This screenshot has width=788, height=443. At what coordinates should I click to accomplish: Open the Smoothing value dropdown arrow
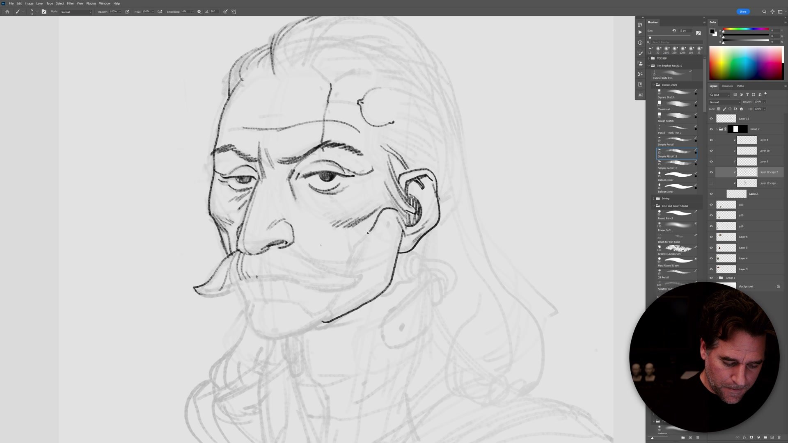(x=192, y=11)
